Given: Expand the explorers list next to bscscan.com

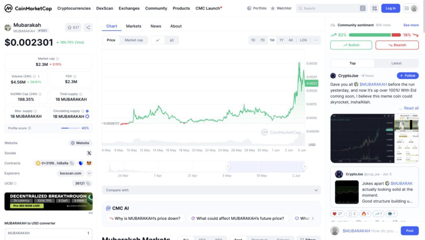Looking at the screenshot, I should coord(89,173).
